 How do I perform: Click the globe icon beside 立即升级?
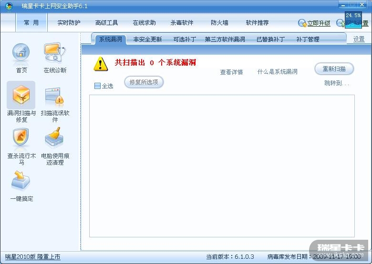[x=302, y=23]
